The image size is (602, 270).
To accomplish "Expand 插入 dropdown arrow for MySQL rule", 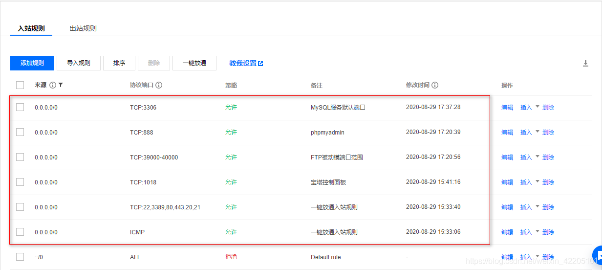I will [537, 107].
